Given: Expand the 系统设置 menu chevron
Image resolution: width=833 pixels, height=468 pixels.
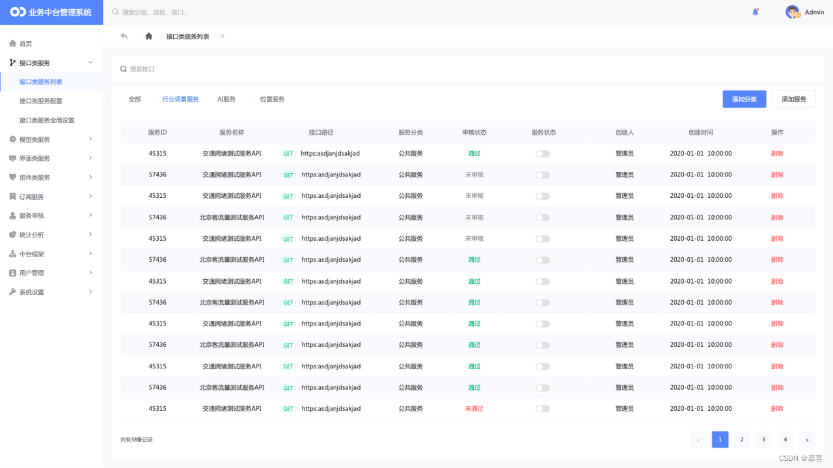Looking at the screenshot, I should pyautogui.click(x=90, y=292).
